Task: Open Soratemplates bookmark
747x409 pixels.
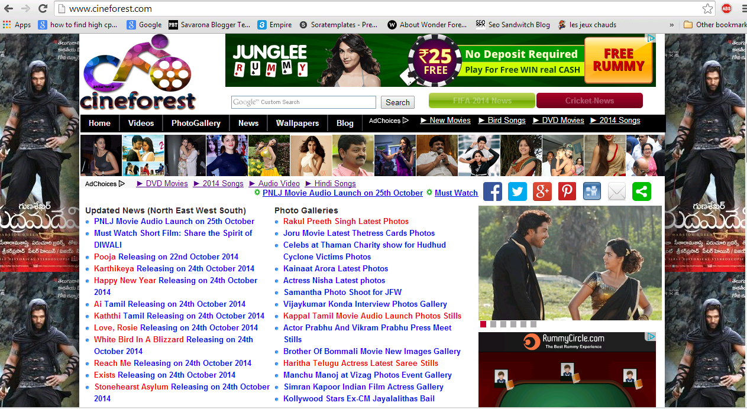Action: coord(338,25)
